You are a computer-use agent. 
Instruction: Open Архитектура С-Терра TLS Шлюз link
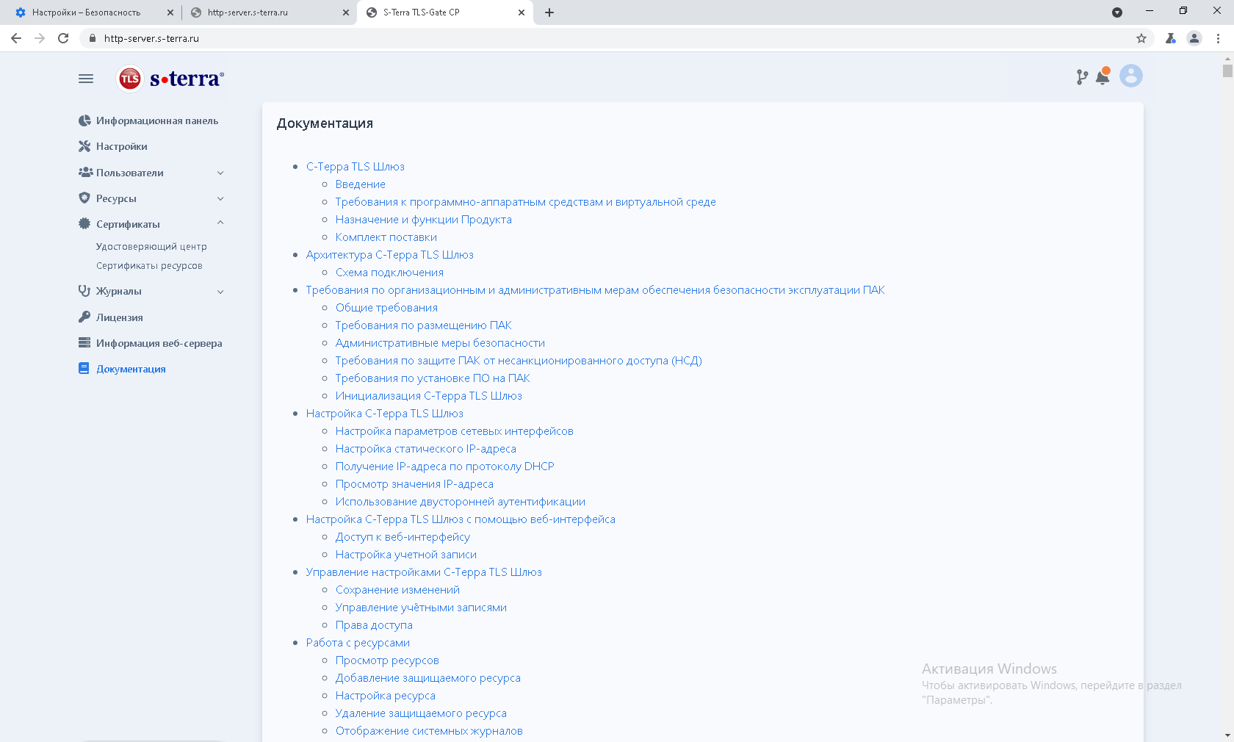point(390,255)
